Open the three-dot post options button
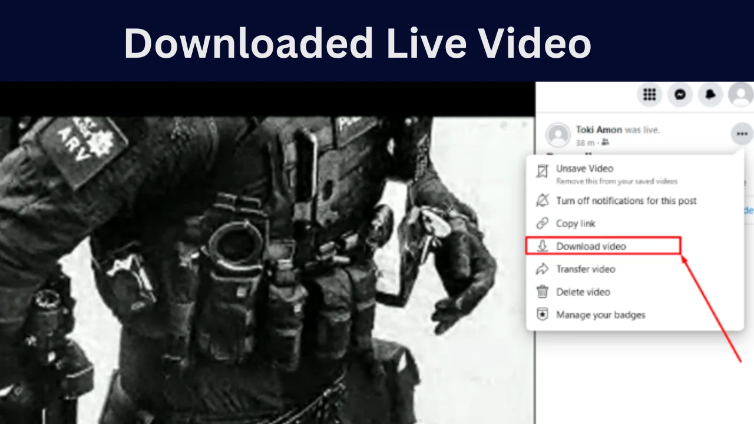 pyautogui.click(x=742, y=134)
